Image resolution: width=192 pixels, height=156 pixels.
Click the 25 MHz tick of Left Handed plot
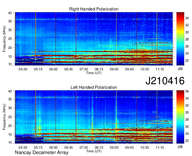(10, 117)
